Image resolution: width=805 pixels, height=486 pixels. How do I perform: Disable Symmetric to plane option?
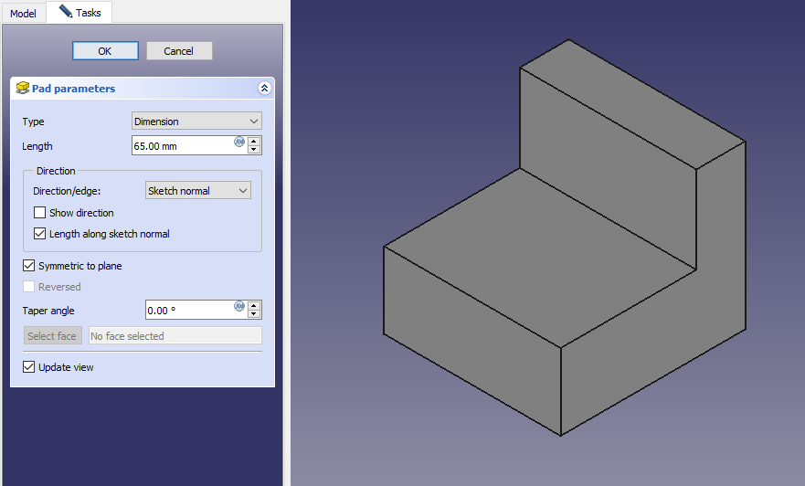(x=29, y=266)
